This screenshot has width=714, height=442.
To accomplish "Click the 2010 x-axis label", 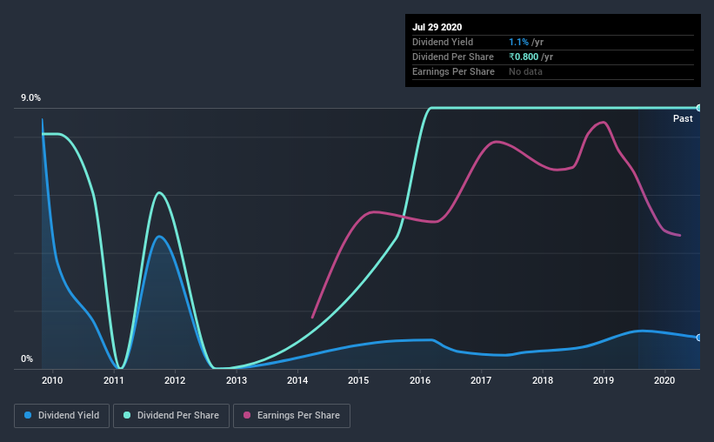I will pos(52,380).
